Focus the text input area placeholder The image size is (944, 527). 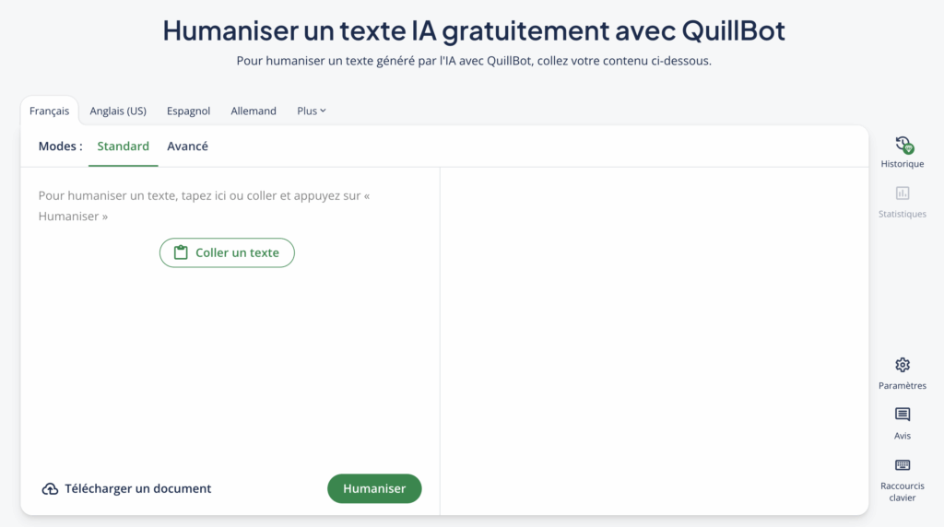pos(199,205)
